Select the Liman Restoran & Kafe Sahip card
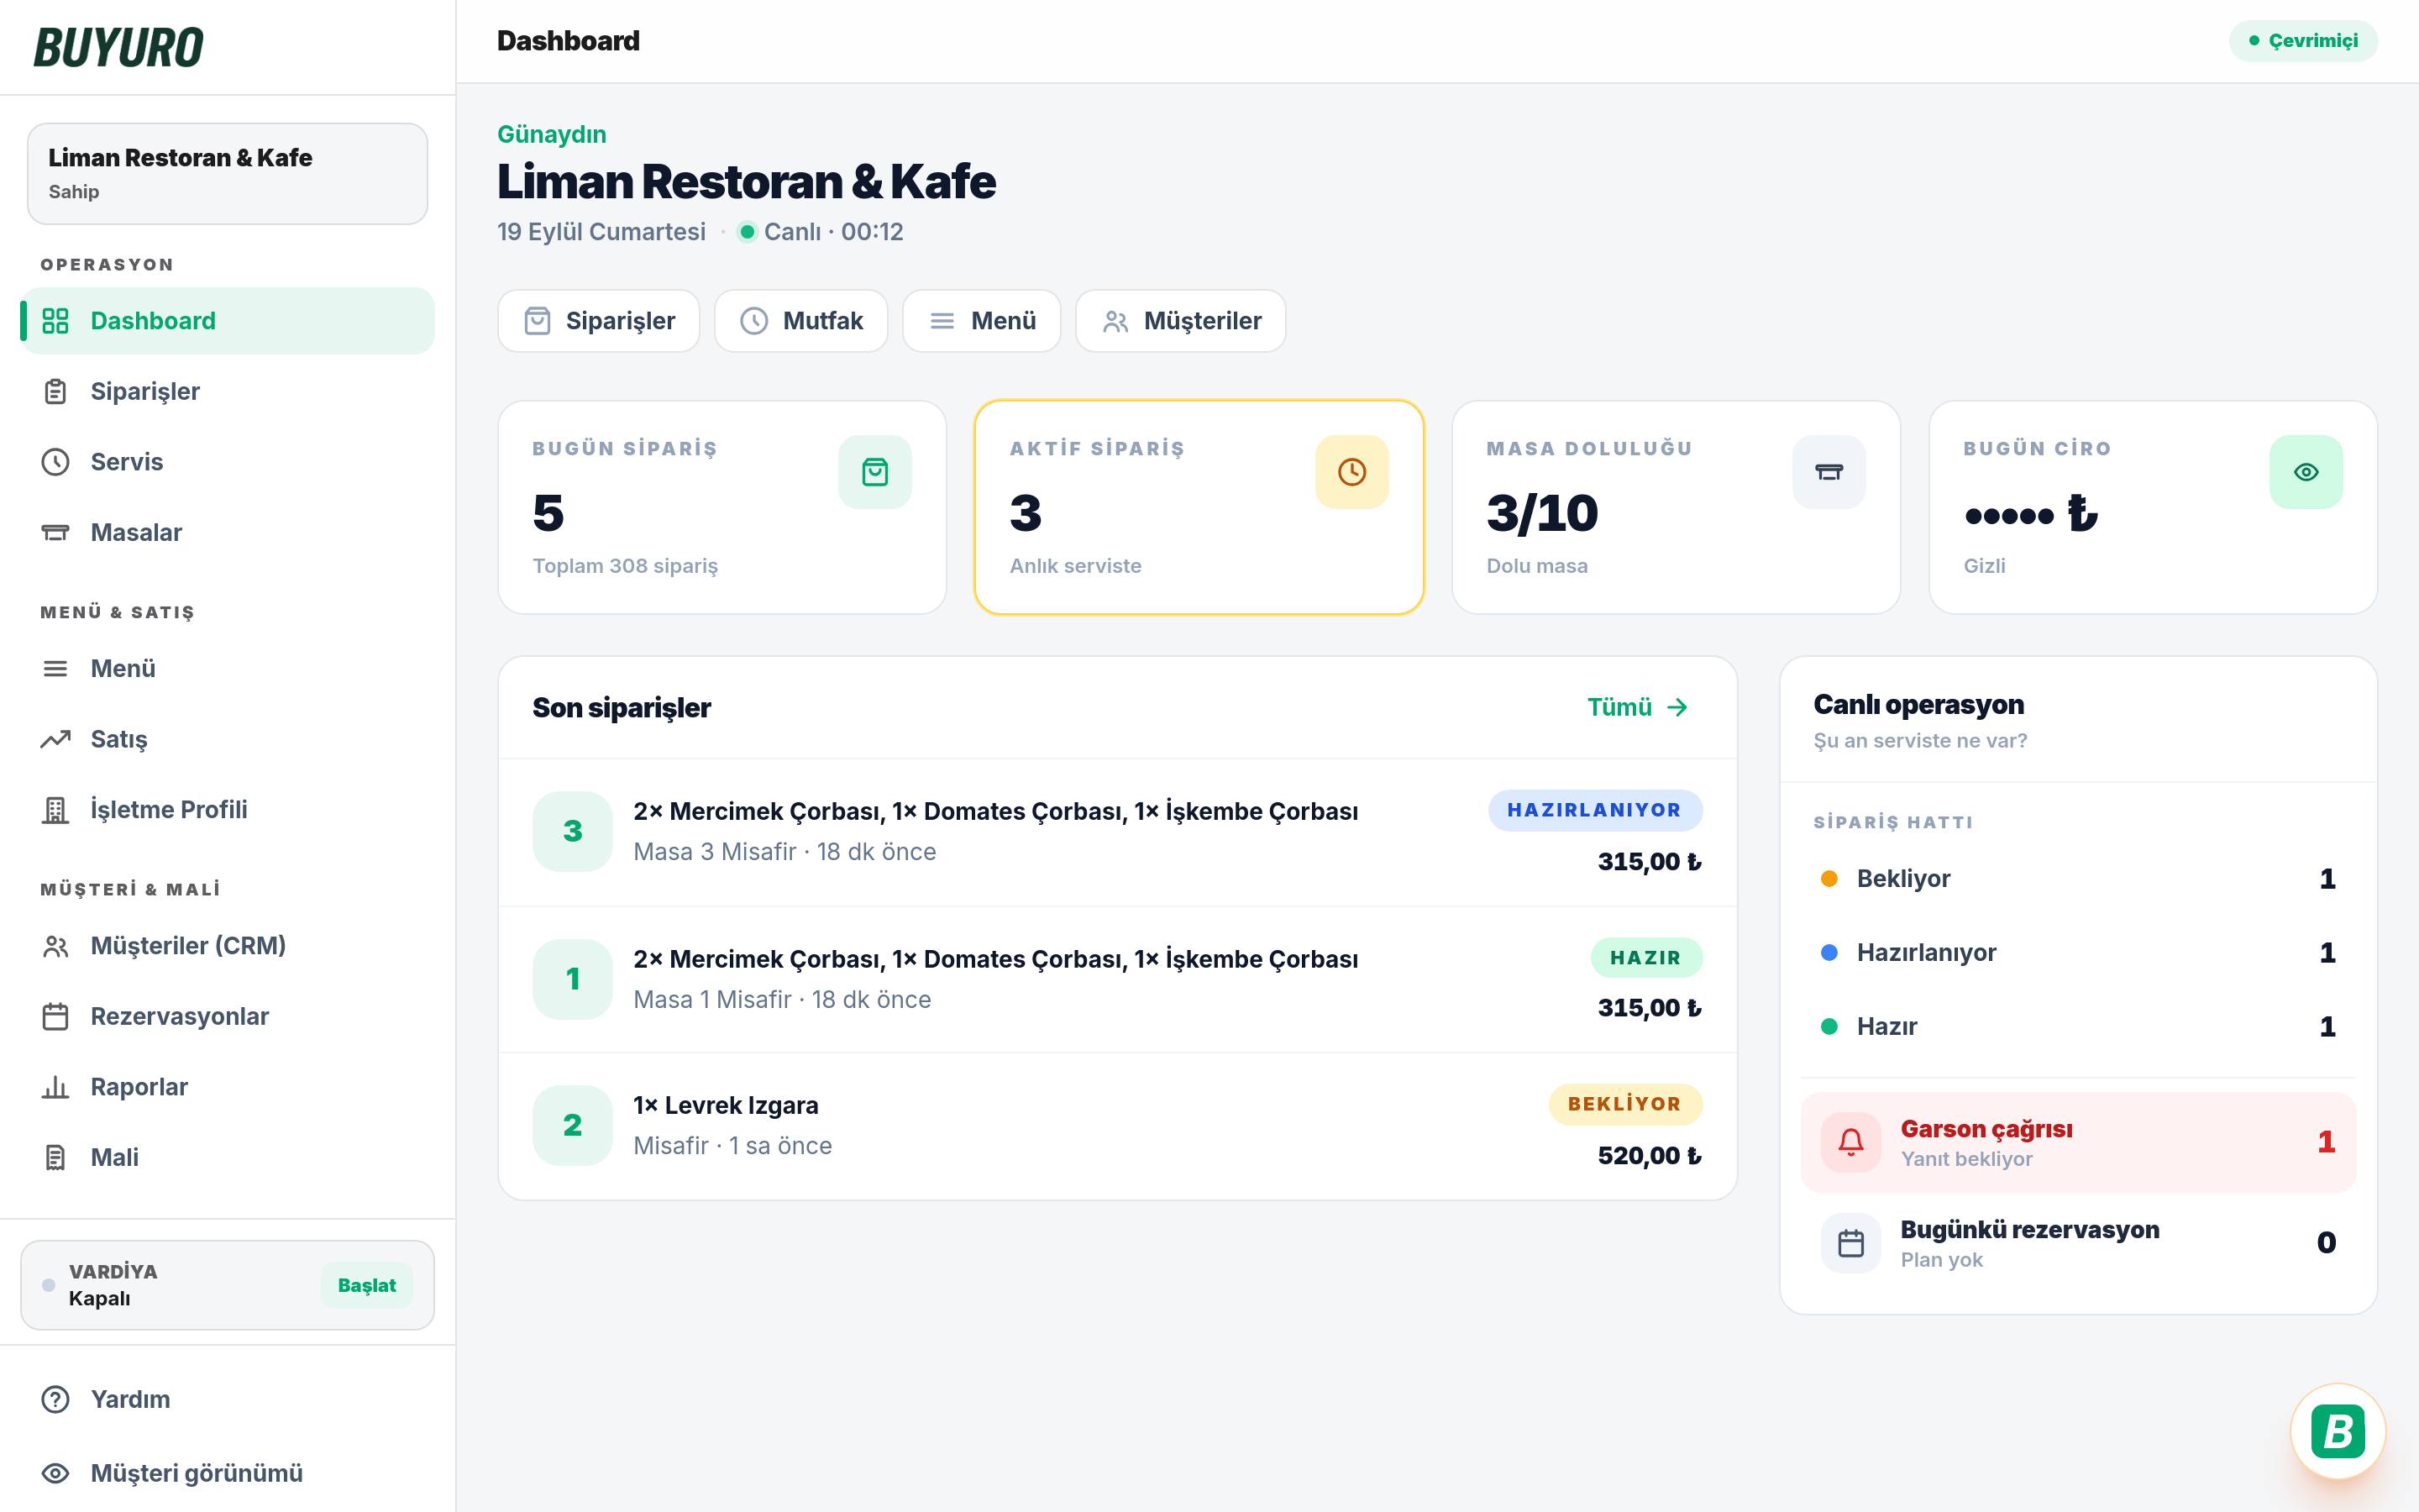The height and width of the screenshot is (1512, 2419). point(228,174)
